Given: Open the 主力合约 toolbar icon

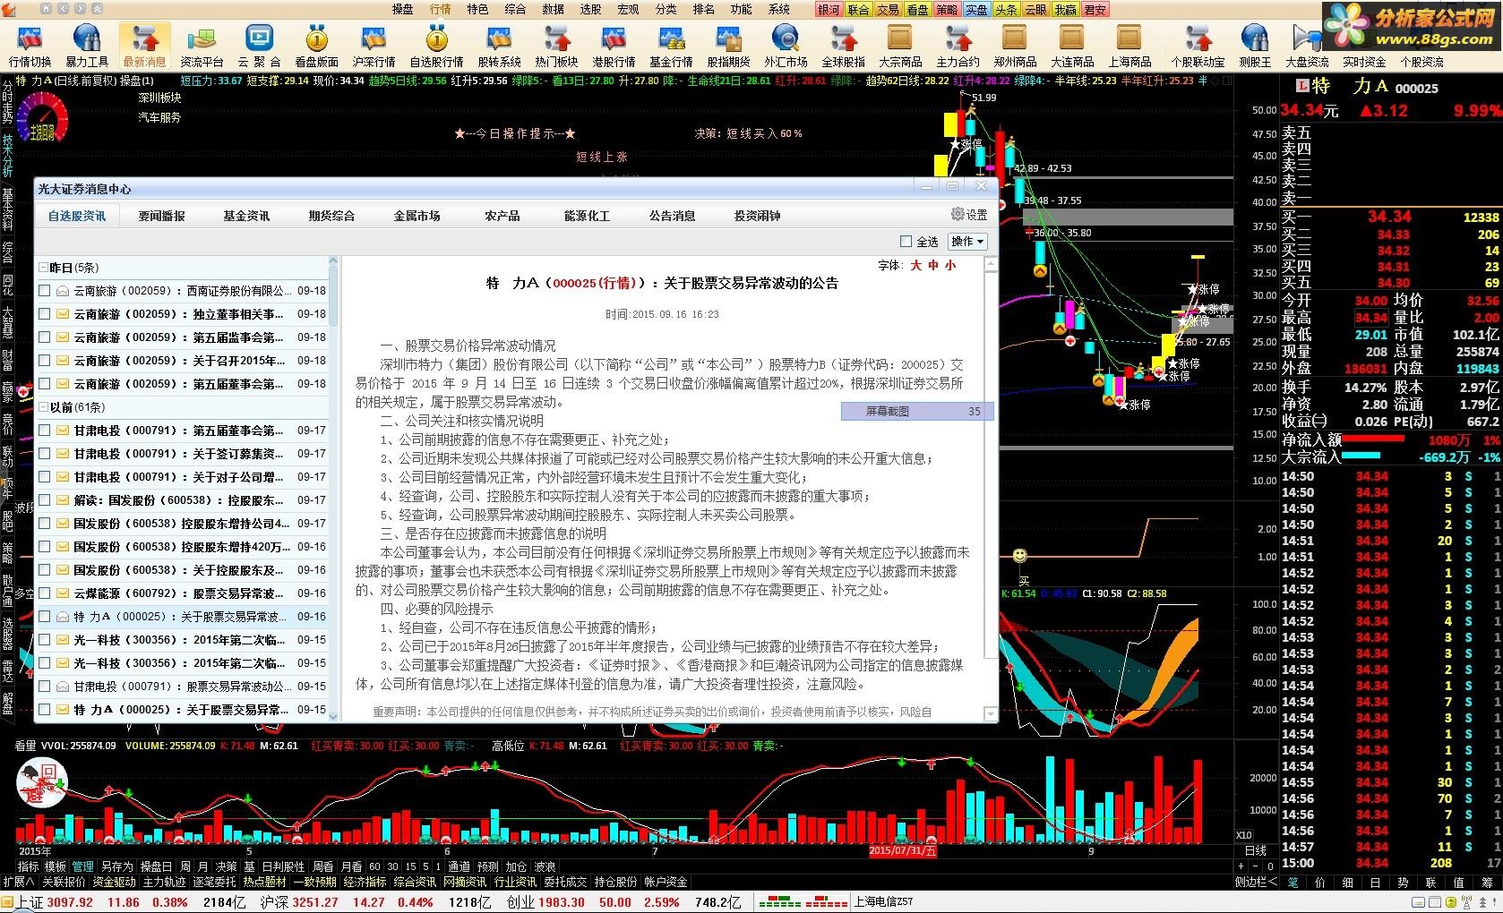Looking at the screenshot, I should pyautogui.click(x=958, y=47).
